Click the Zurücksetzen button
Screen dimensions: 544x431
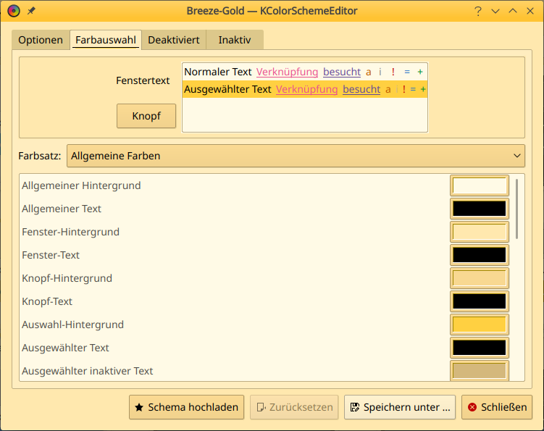(294, 407)
